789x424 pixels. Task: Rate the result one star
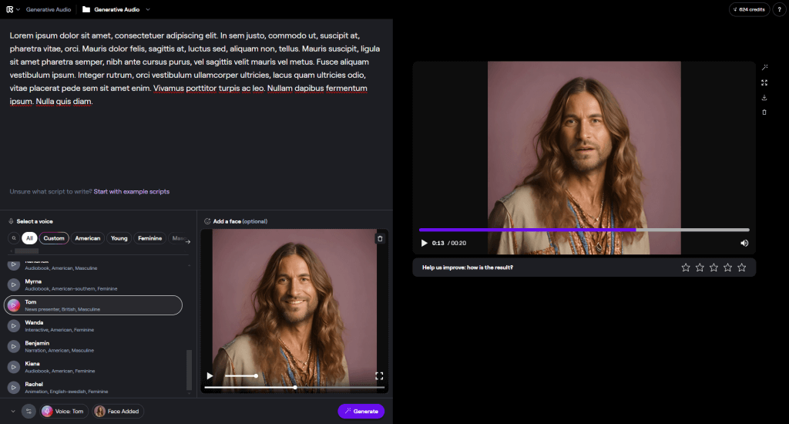[x=685, y=268]
